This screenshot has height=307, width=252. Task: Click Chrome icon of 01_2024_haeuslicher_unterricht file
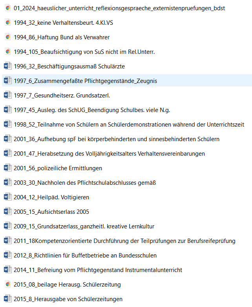7,8
